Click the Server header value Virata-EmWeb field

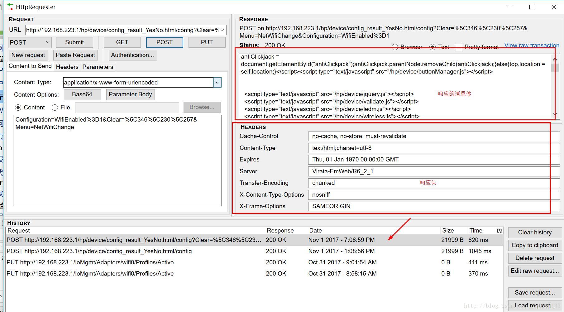pyautogui.click(x=434, y=171)
